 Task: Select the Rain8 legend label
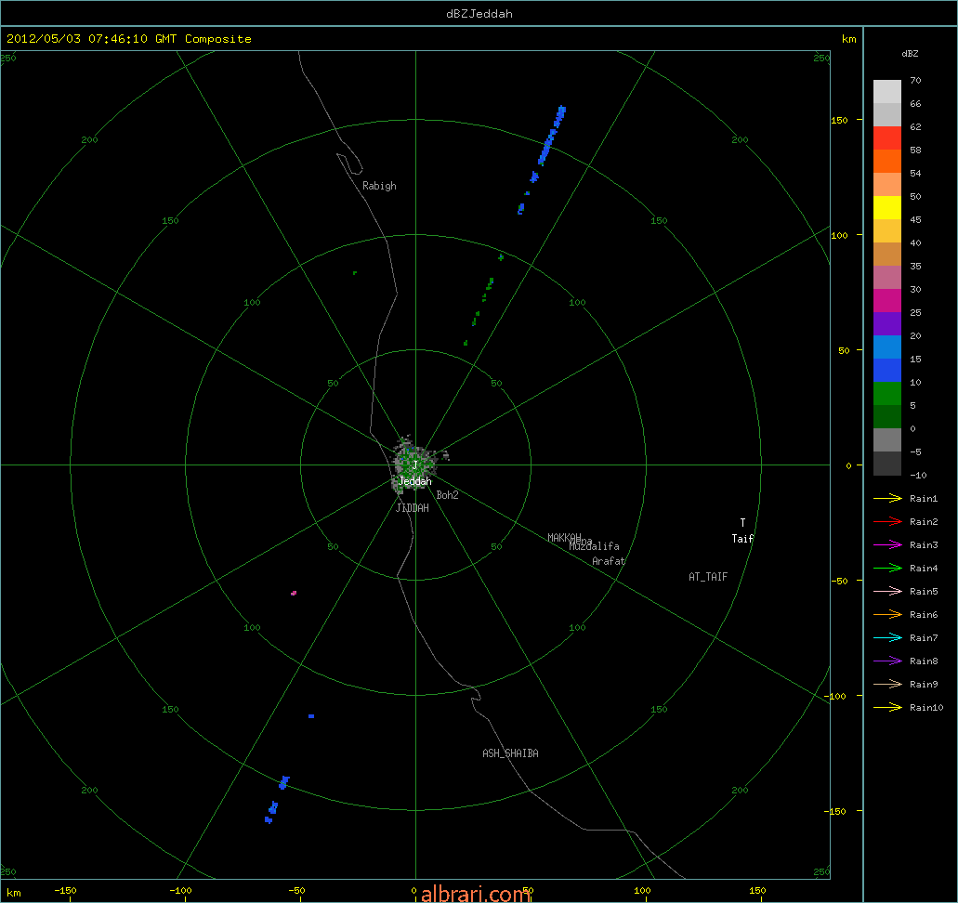coord(924,661)
